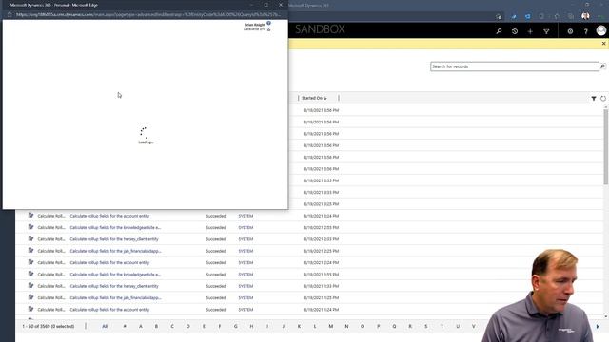
Task: Click the help badge next to Brian Knight
Action: click(268, 23)
